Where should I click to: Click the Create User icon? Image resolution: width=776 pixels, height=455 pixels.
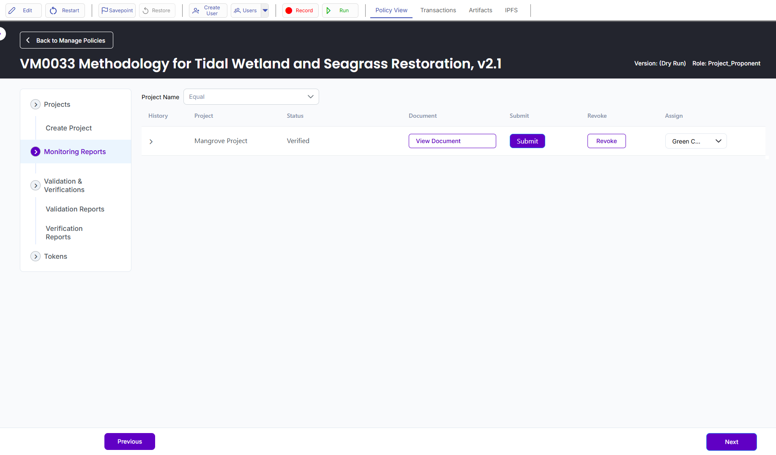click(x=196, y=11)
